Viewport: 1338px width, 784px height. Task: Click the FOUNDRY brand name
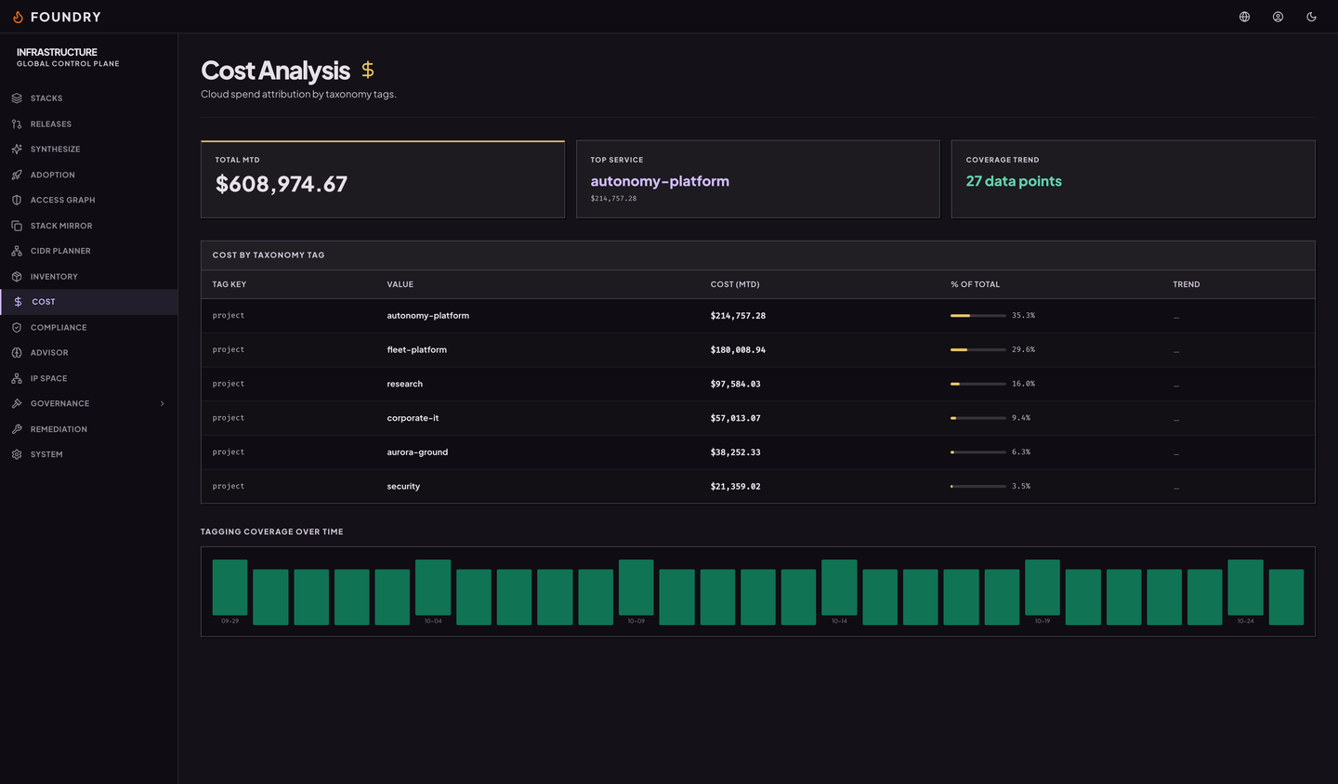tap(66, 17)
